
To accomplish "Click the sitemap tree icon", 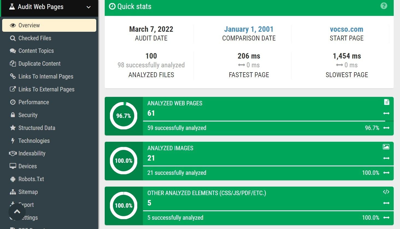I will pos(13,192).
